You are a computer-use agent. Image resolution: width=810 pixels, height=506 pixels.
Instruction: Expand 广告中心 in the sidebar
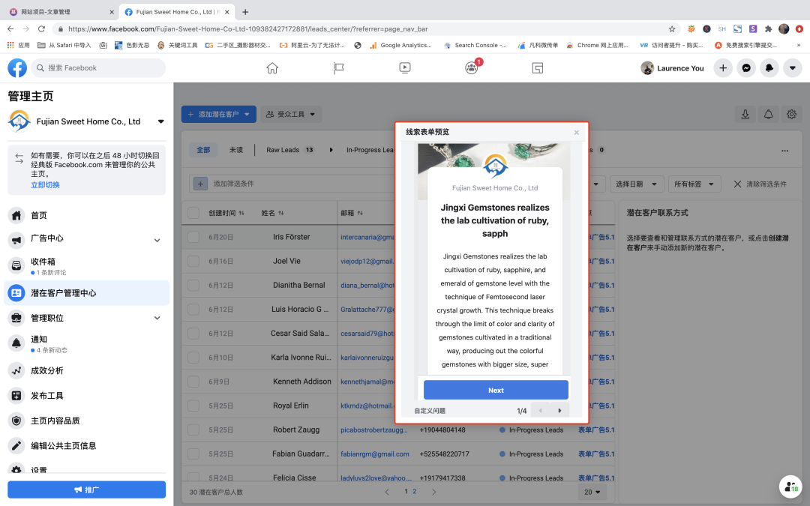pos(87,239)
